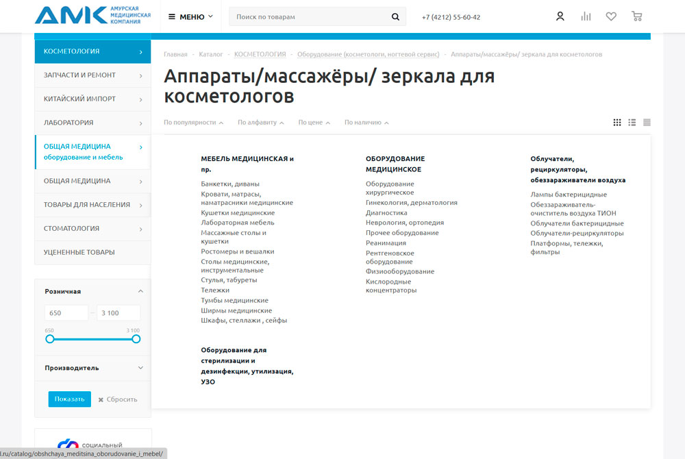Image resolution: width=685 pixels, height=459 pixels.
Task: Open МЕБЕЛЬ МЕДИЦИНСКАЯ и пр. heading
Action: (247, 164)
